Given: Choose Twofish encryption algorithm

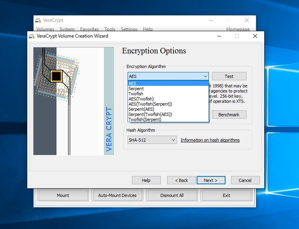Looking at the screenshot, I should click(x=168, y=94).
